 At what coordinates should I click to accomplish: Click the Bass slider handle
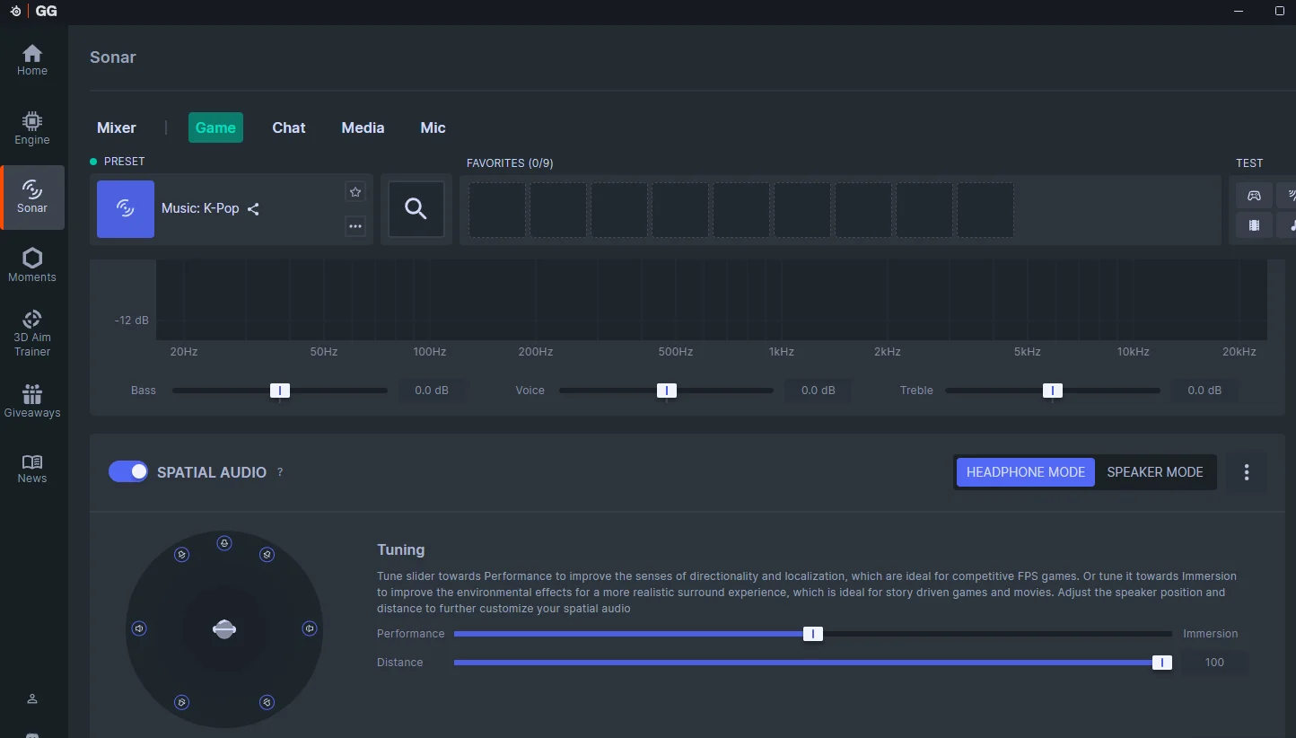click(x=280, y=391)
